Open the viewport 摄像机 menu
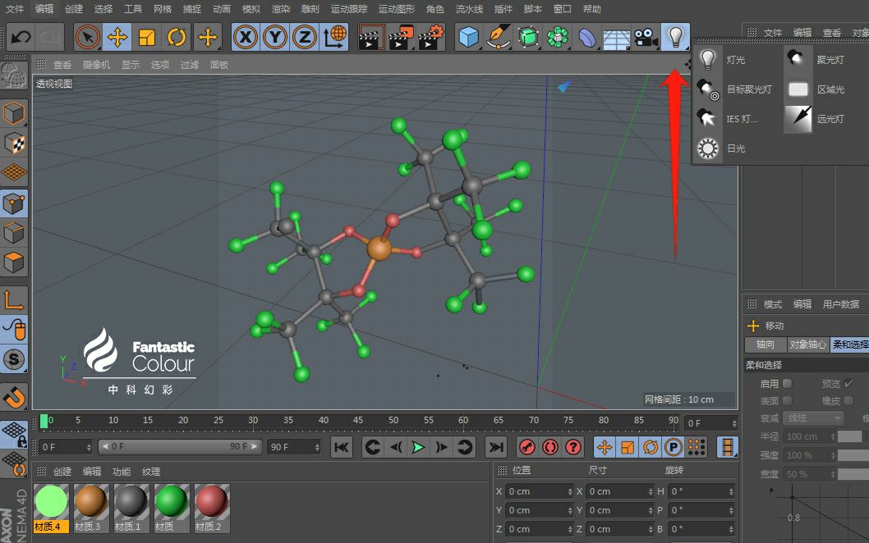 [96, 65]
